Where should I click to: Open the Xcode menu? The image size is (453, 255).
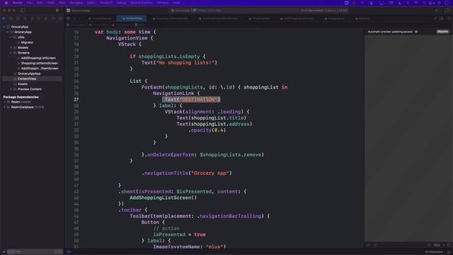click(x=17, y=3)
